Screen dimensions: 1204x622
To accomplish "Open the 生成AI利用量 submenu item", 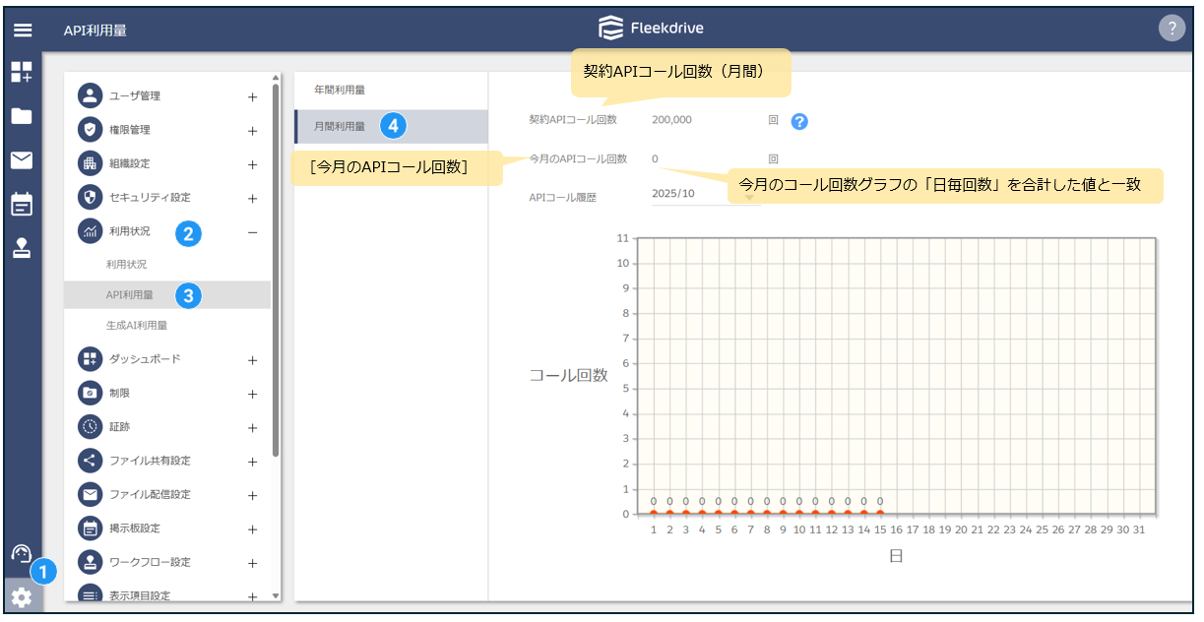I will coord(137,326).
